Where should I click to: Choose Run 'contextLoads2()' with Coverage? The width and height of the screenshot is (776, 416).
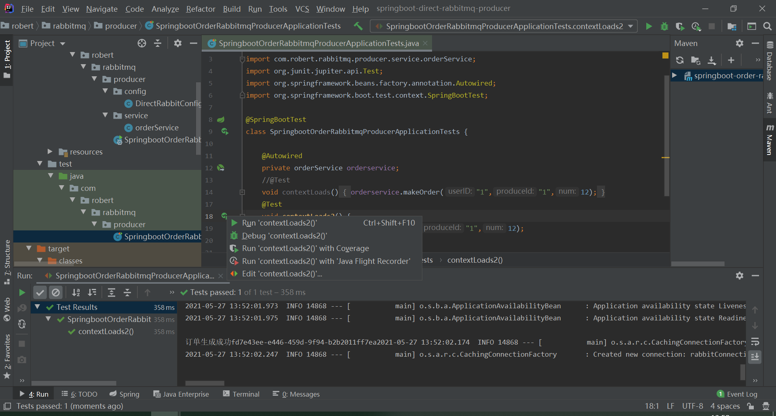[325, 248]
